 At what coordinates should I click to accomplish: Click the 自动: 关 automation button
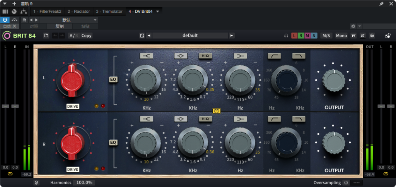pyautogui.click(x=10, y=26)
